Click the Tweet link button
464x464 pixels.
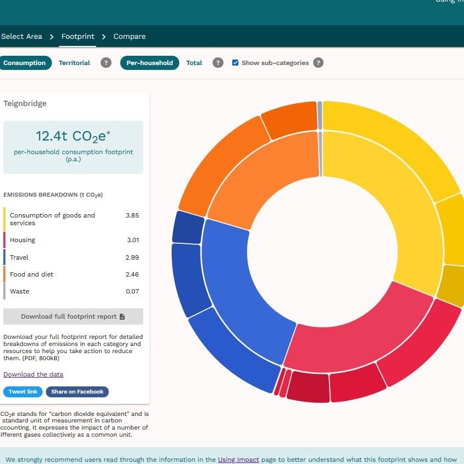click(22, 392)
